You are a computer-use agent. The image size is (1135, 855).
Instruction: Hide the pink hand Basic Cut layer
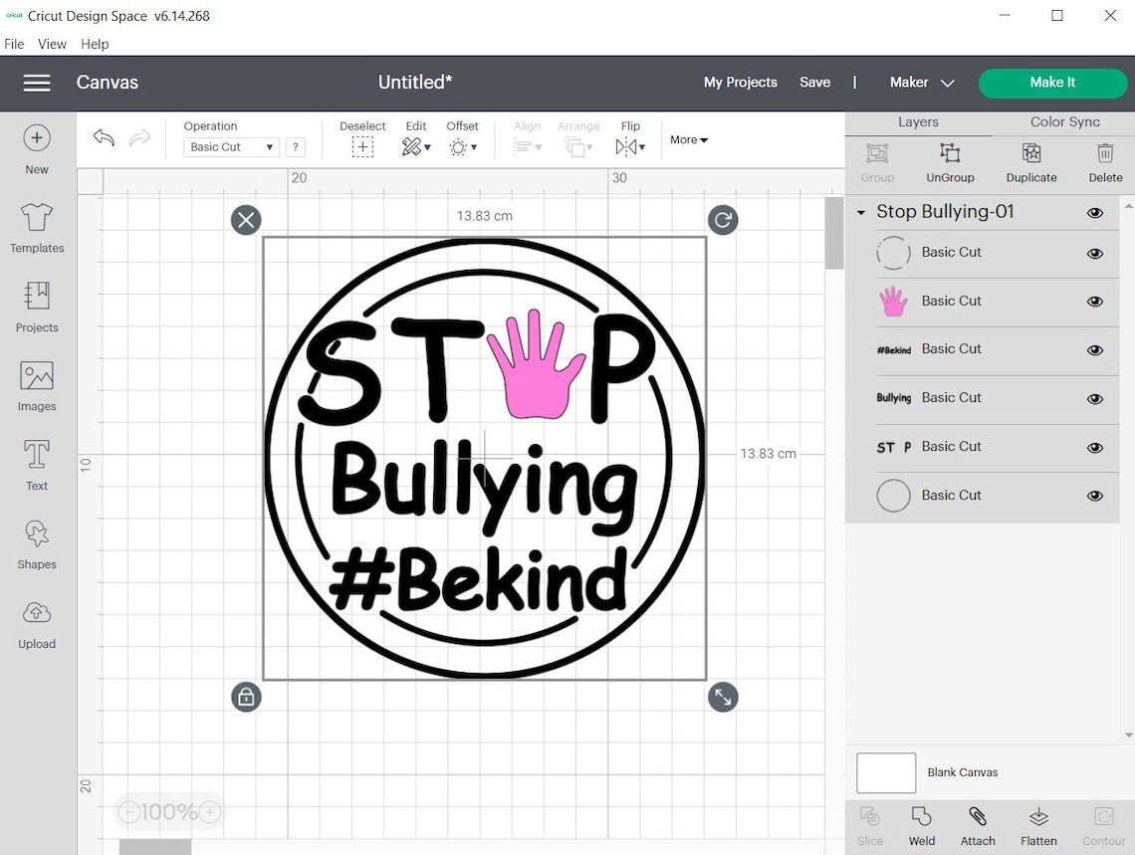(1095, 302)
